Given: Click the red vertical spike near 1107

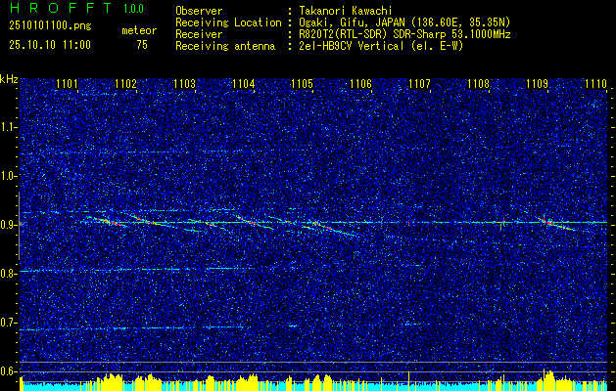Looking at the screenshot, I should (x=409, y=223).
